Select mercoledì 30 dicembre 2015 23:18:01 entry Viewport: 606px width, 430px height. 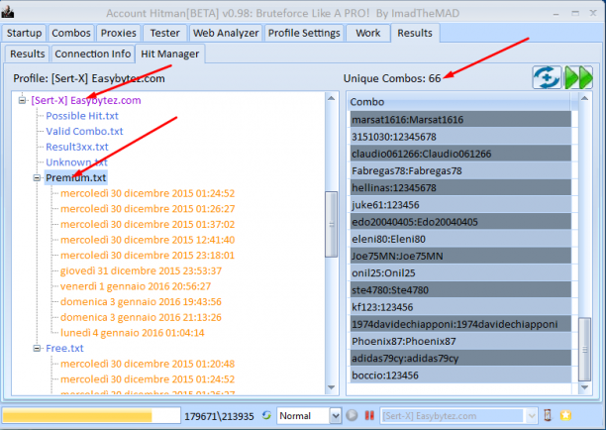[x=148, y=256]
